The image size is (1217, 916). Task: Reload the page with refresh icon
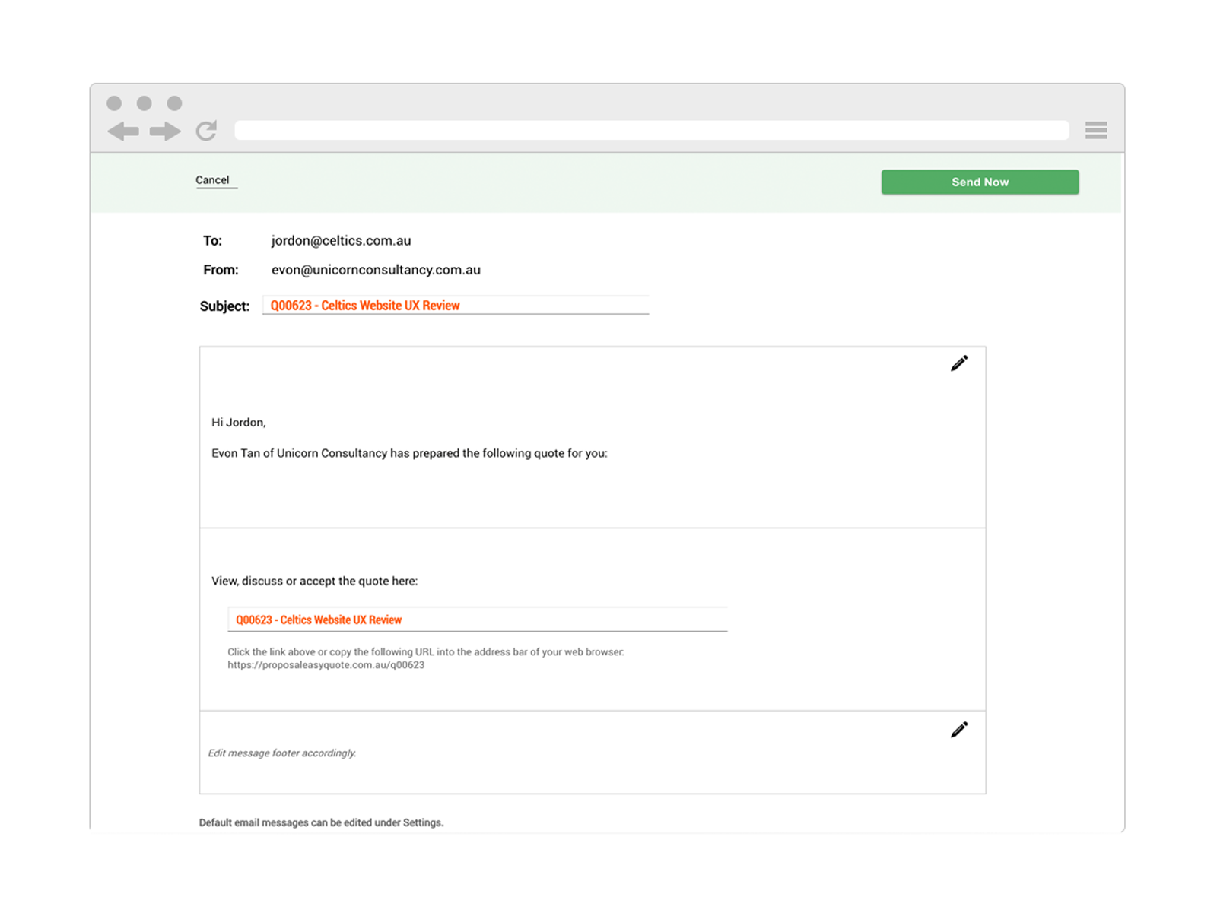pyautogui.click(x=207, y=131)
